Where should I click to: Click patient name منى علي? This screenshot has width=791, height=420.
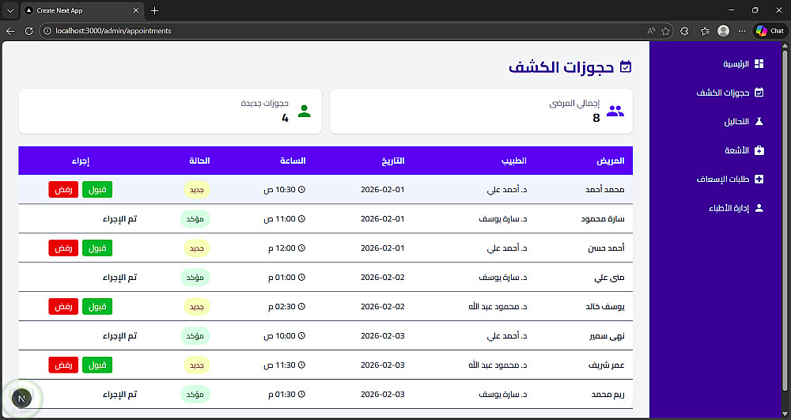click(609, 278)
